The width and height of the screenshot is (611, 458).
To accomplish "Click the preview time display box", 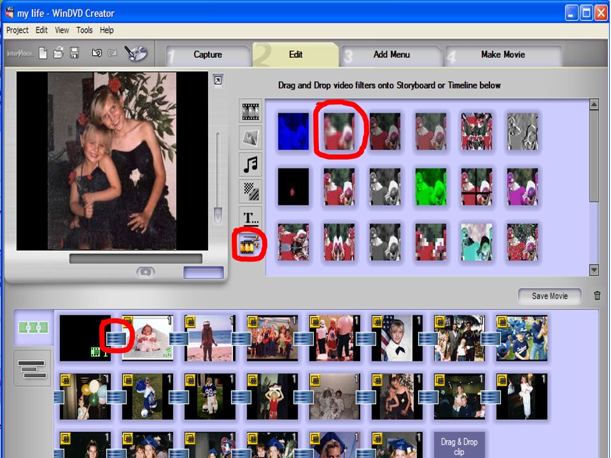I will coord(204,273).
